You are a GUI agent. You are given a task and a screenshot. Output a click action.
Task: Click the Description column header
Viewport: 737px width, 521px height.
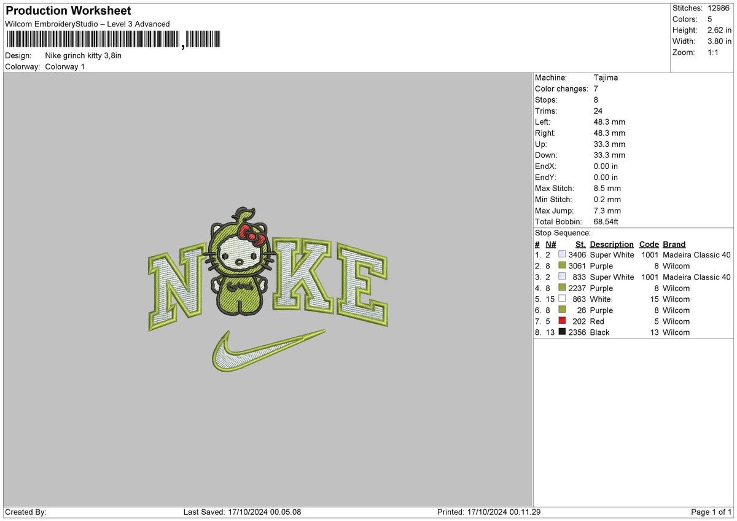[612, 244]
